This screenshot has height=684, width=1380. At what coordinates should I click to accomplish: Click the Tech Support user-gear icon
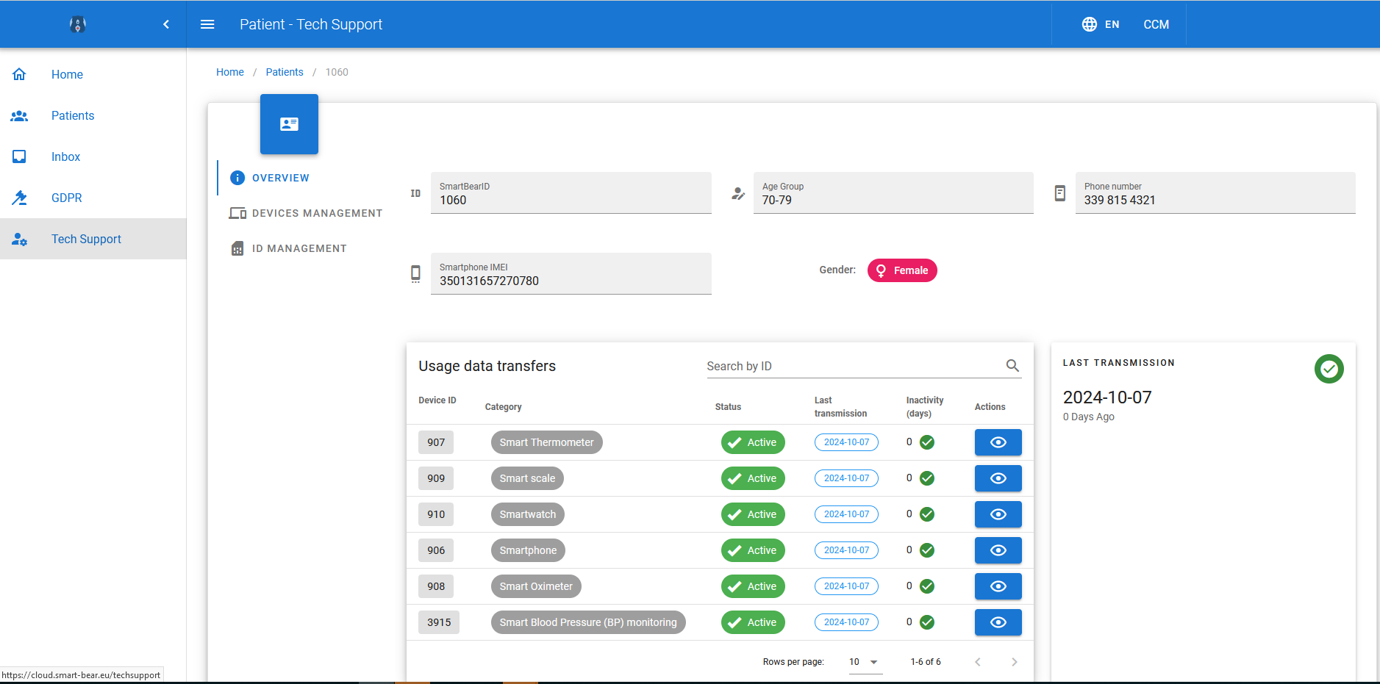click(19, 239)
